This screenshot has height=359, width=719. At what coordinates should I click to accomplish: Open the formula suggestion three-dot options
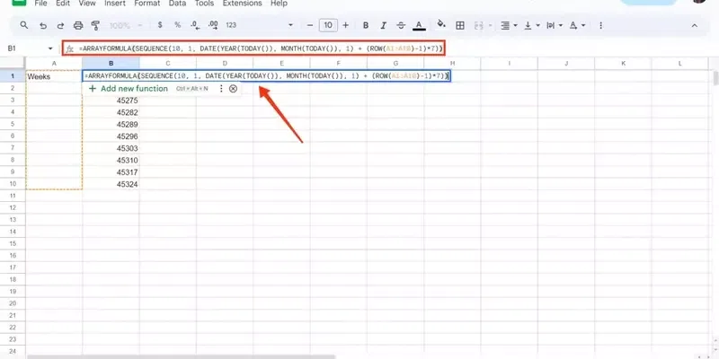pos(221,88)
